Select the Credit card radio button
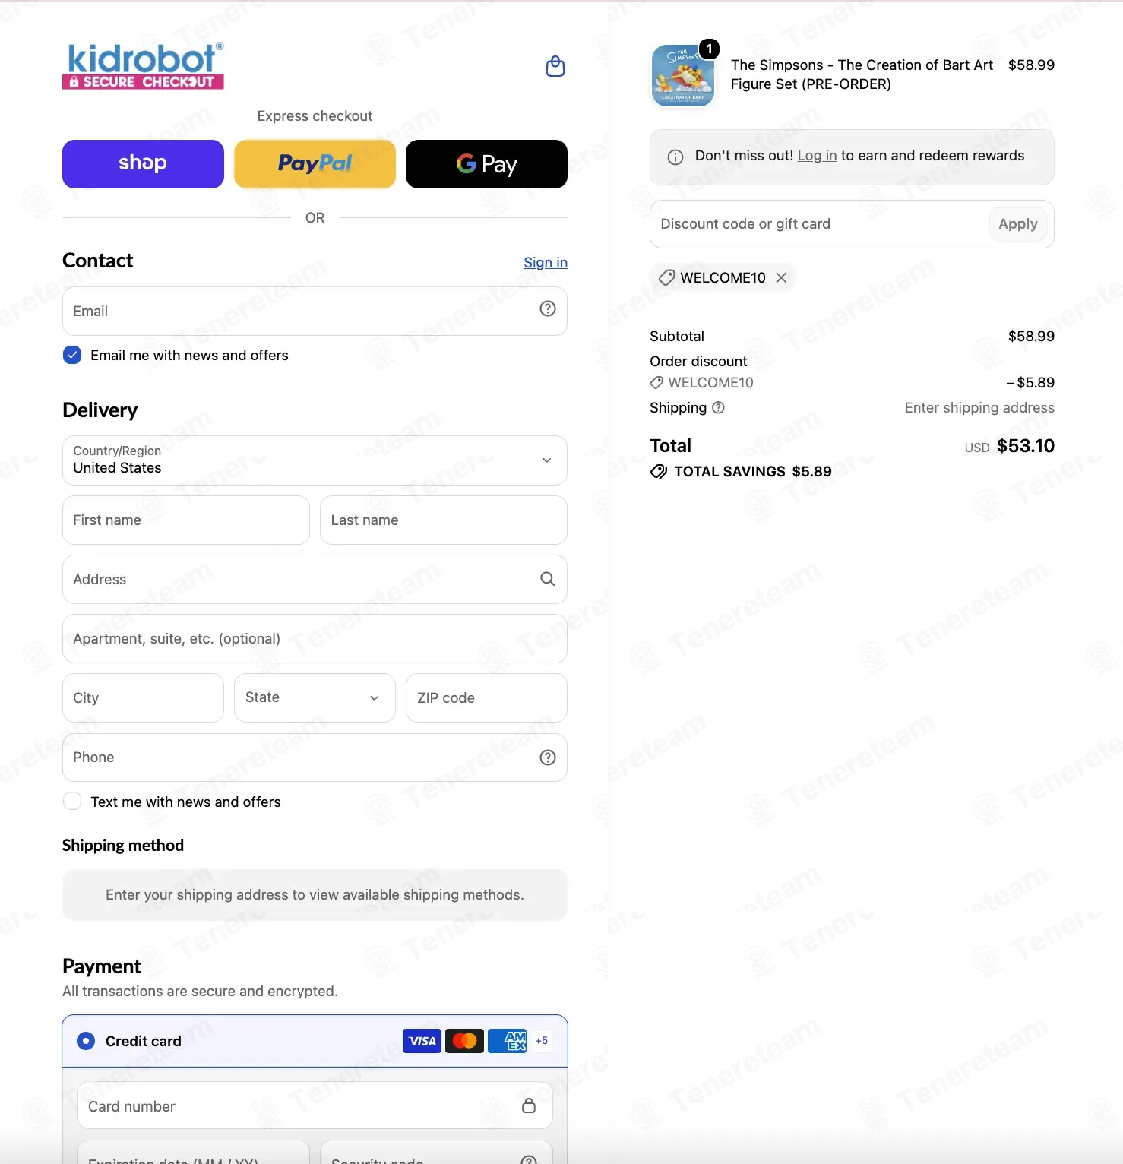Image resolution: width=1123 pixels, height=1164 pixels. click(x=86, y=1041)
